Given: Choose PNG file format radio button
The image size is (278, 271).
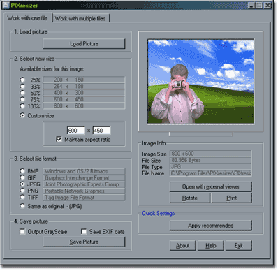Looking at the screenshot, I should (x=22, y=191).
